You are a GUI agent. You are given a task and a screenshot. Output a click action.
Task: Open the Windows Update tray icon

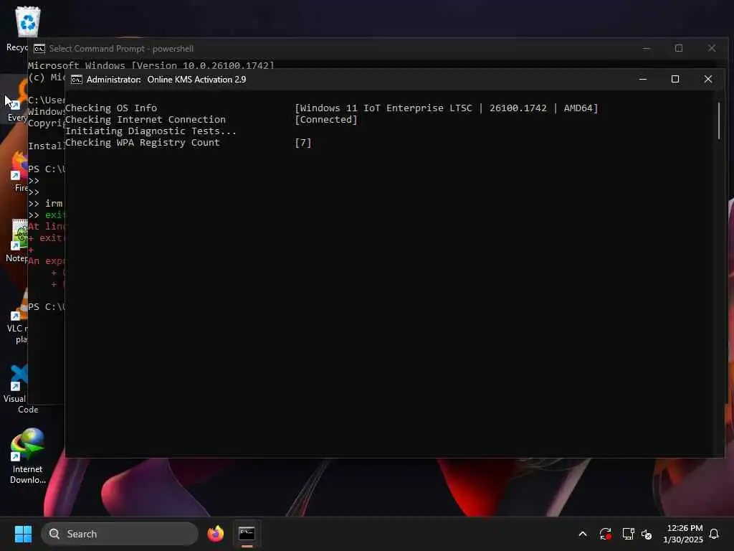pyautogui.click(x=605, y=534)
